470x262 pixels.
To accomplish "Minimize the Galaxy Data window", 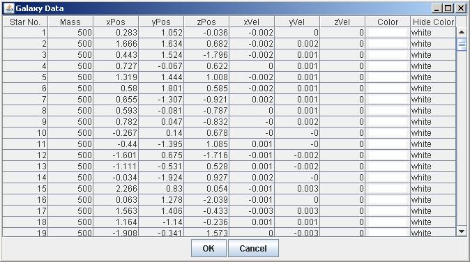I will point(437,8).
